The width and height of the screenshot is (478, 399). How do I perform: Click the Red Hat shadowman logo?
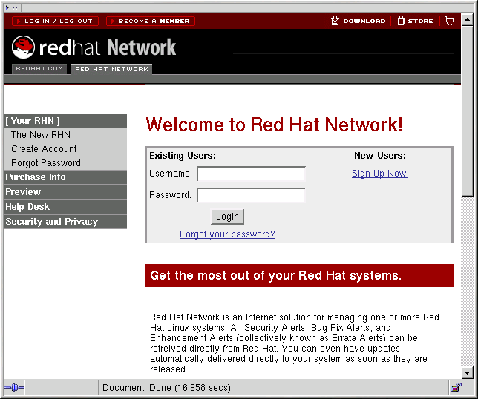(24, 47)
